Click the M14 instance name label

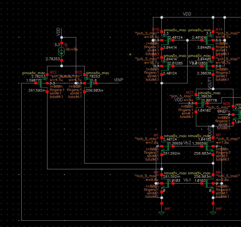[x=219, y=30]
